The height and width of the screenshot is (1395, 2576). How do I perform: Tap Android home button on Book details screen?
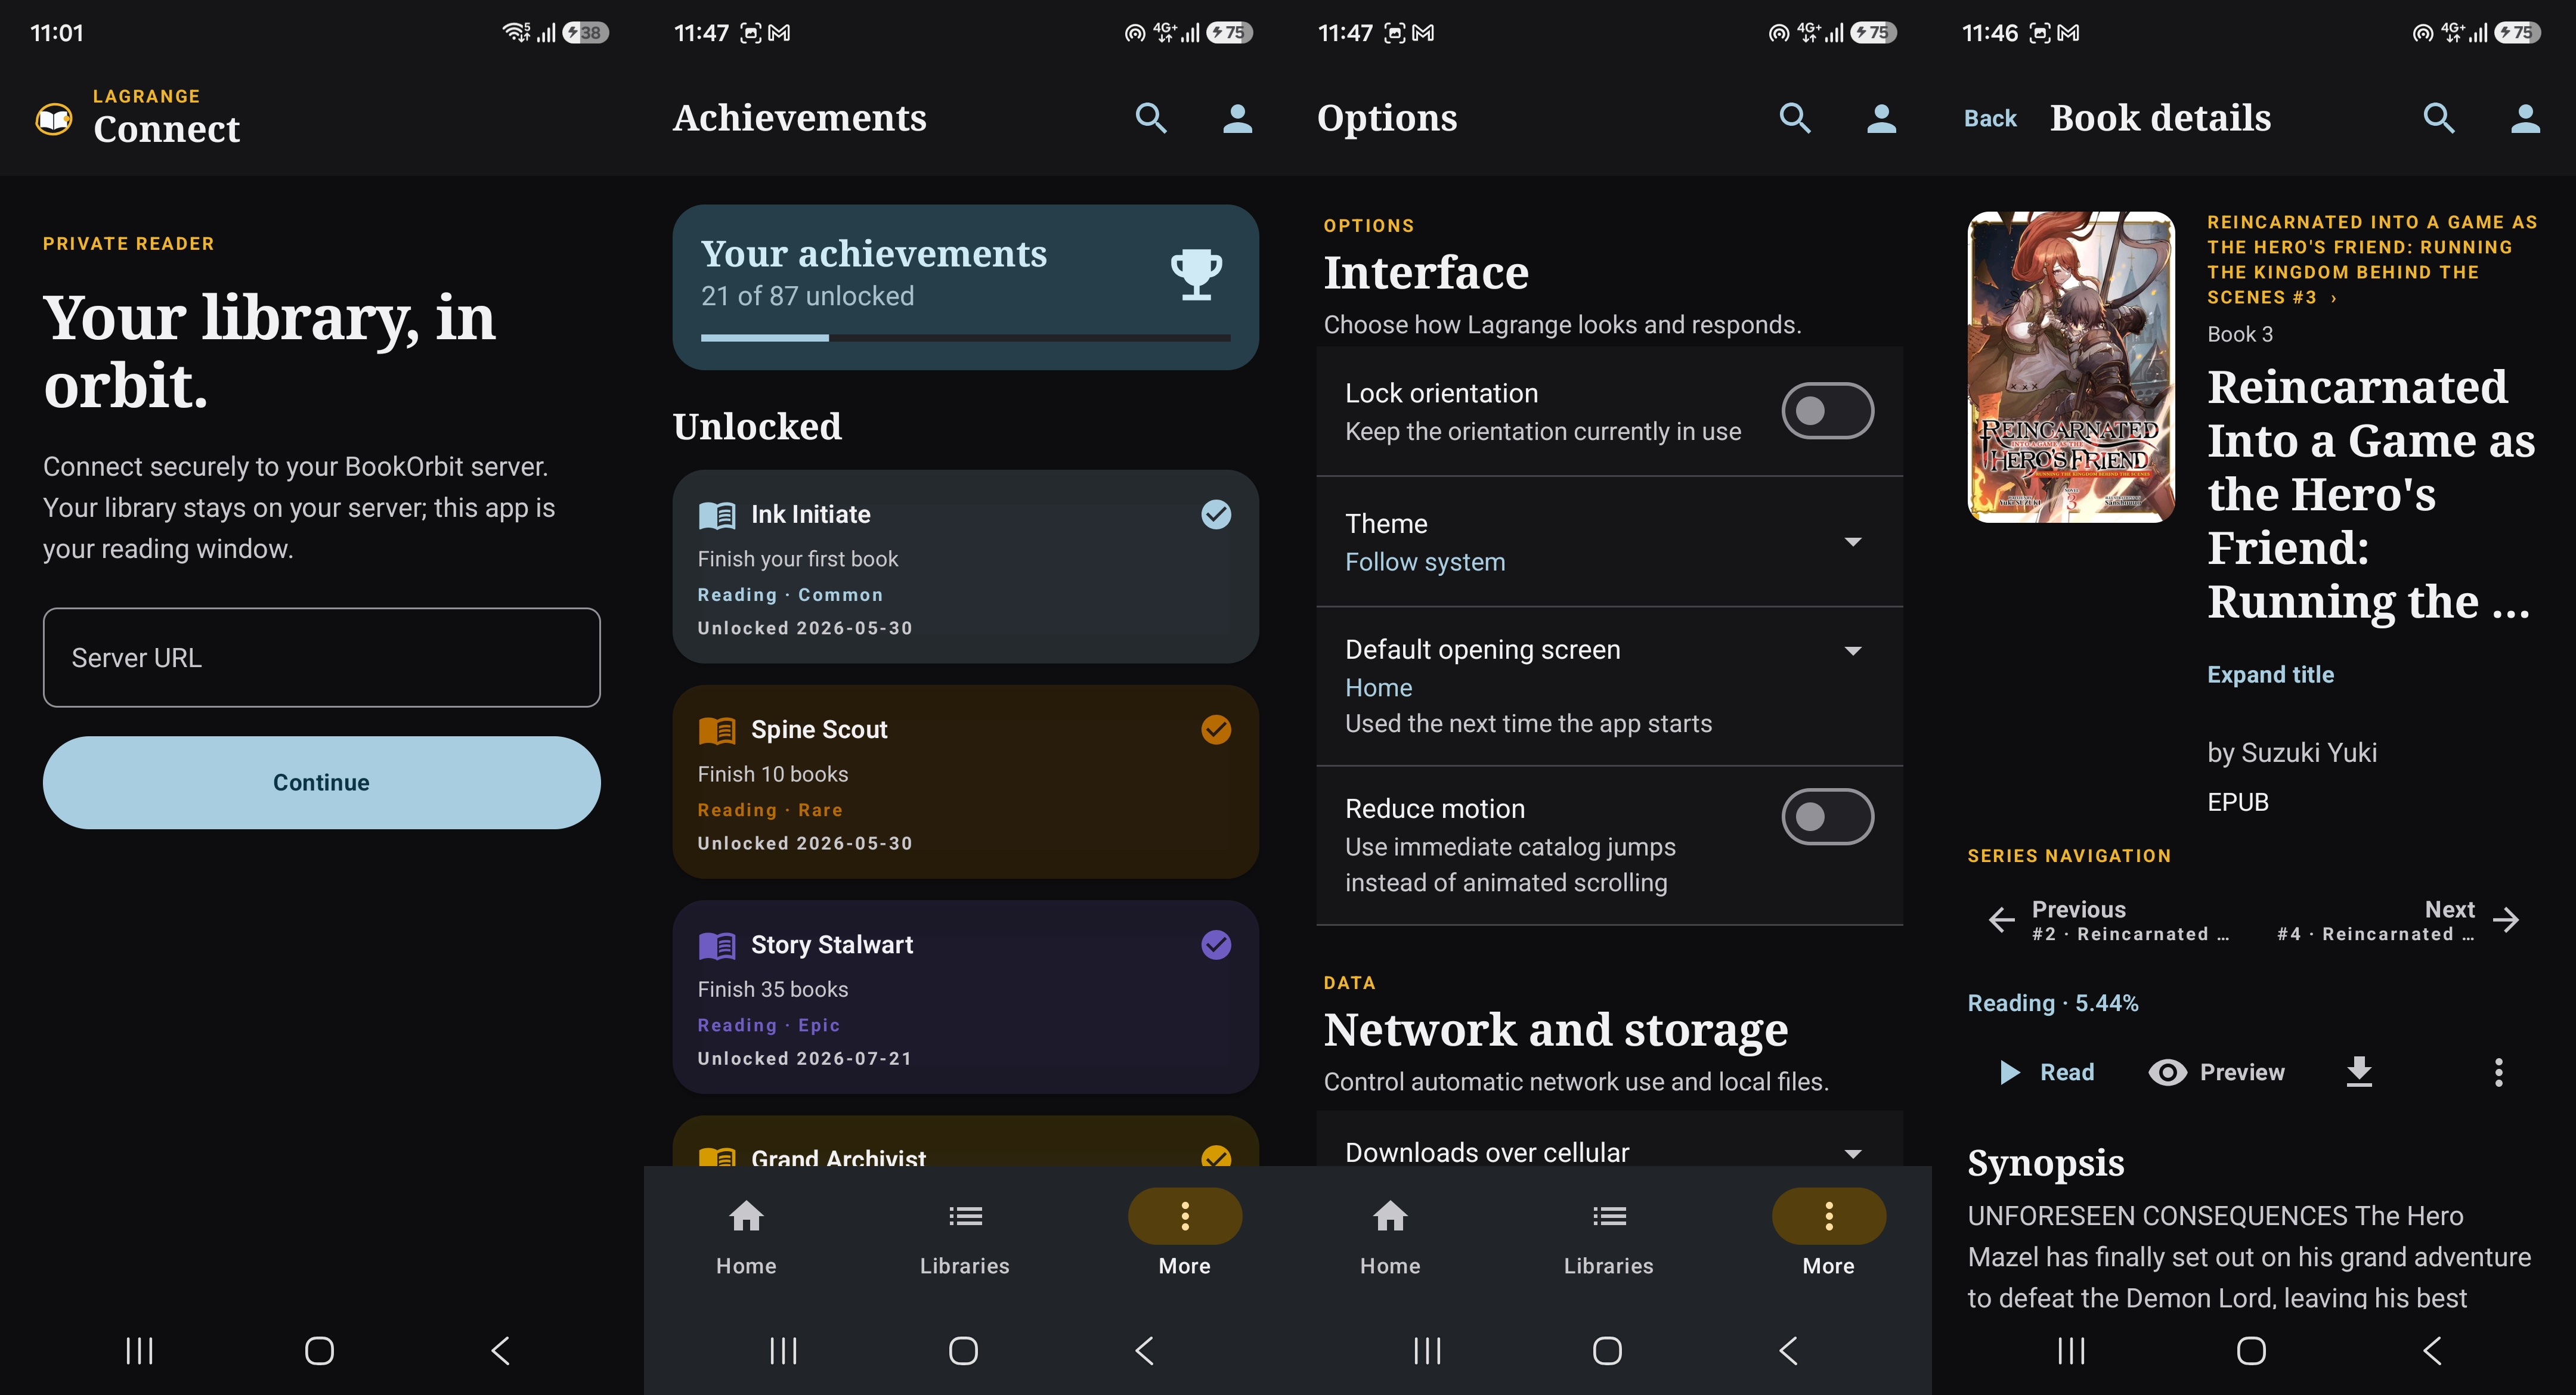(2251, 1351)
